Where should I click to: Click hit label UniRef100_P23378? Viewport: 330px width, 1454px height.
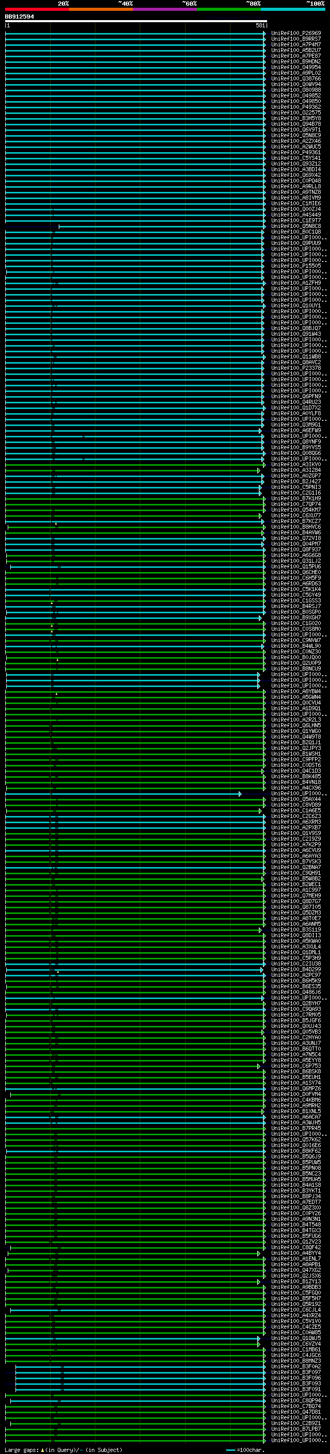(296, 368)
